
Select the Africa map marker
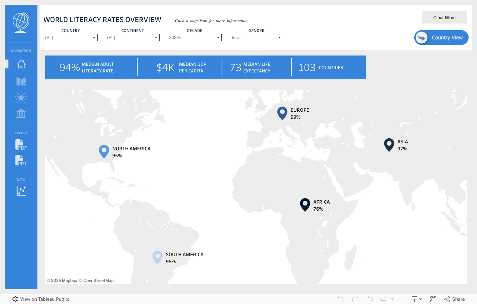pyautogui.click(x=305, y=204)
